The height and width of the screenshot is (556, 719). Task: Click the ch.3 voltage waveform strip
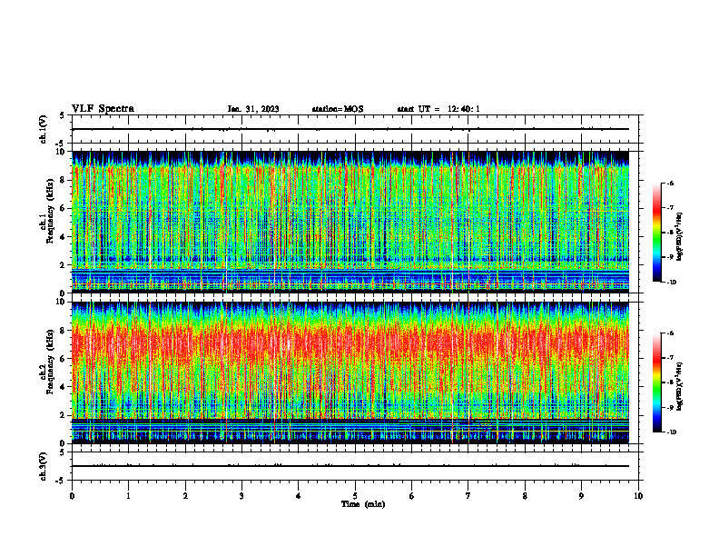click(x=355, y=466)
